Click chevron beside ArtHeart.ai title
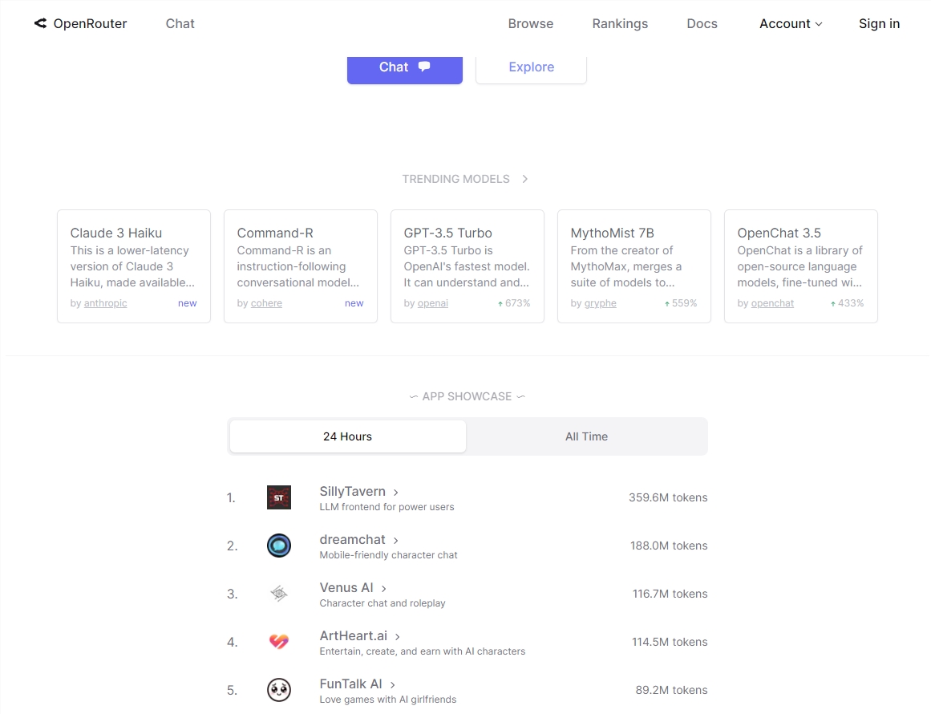Screen dimensions: 931x714 (x=398, y=637)
